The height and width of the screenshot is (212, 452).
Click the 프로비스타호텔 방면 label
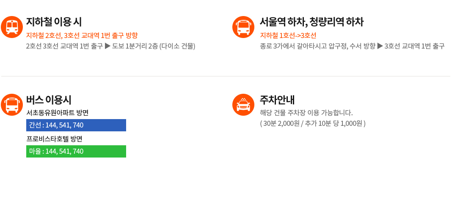pos(55,139)
